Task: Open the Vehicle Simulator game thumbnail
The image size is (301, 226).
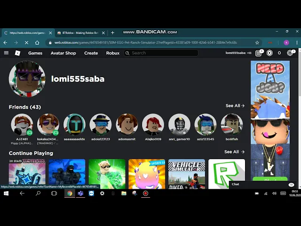Action: 187,174
